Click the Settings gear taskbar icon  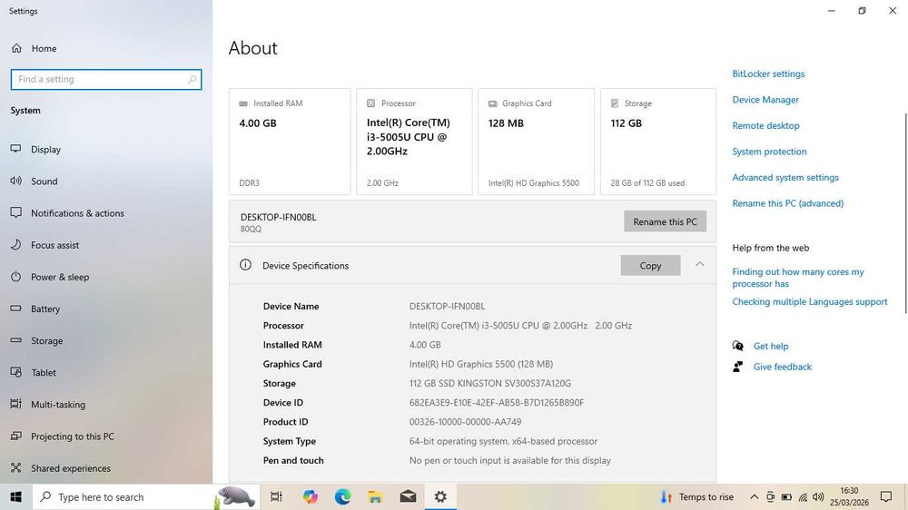[x=440, y=496]
